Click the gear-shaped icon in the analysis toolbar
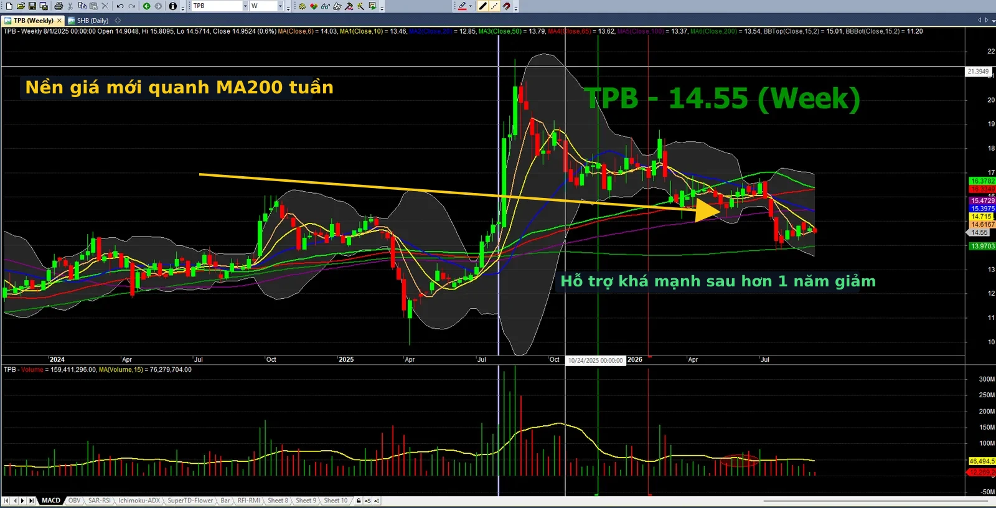Image resolution: width=996 pixels, height=508 pixels. click(302, 6)
